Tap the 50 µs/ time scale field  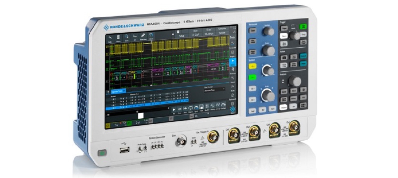click(x=209, y=29)
